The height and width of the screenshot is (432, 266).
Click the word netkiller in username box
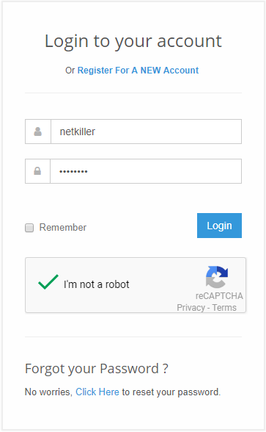tap(78, 132)
